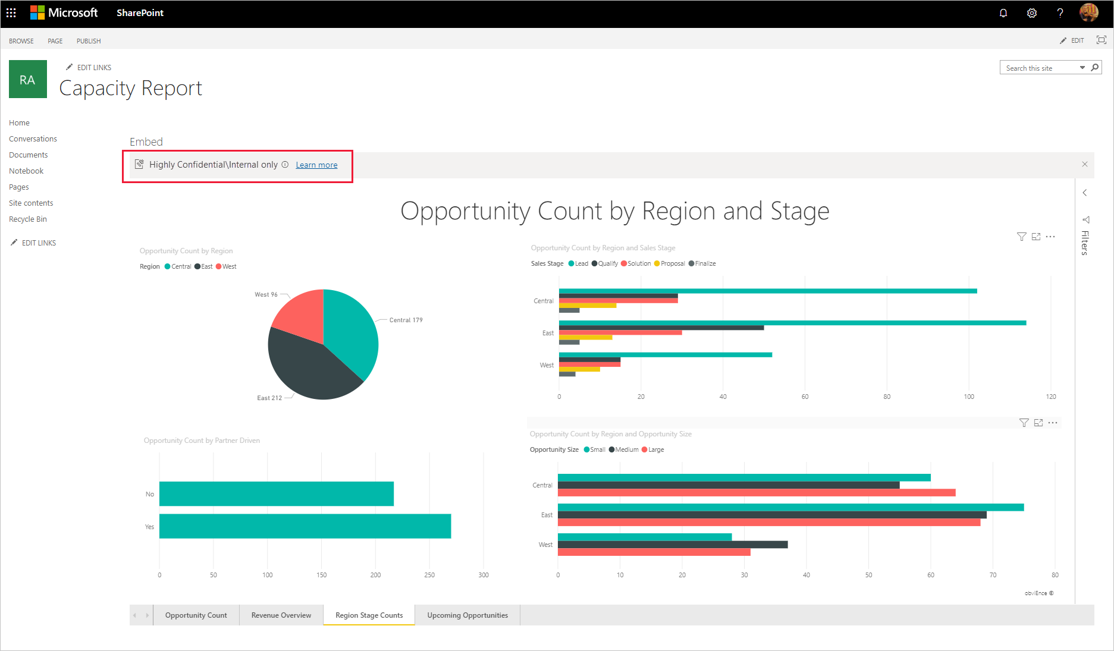Switch to the Revenue Overview tab
The height and width of the screenshot is (651, 1114).
[x=281, y=615]
